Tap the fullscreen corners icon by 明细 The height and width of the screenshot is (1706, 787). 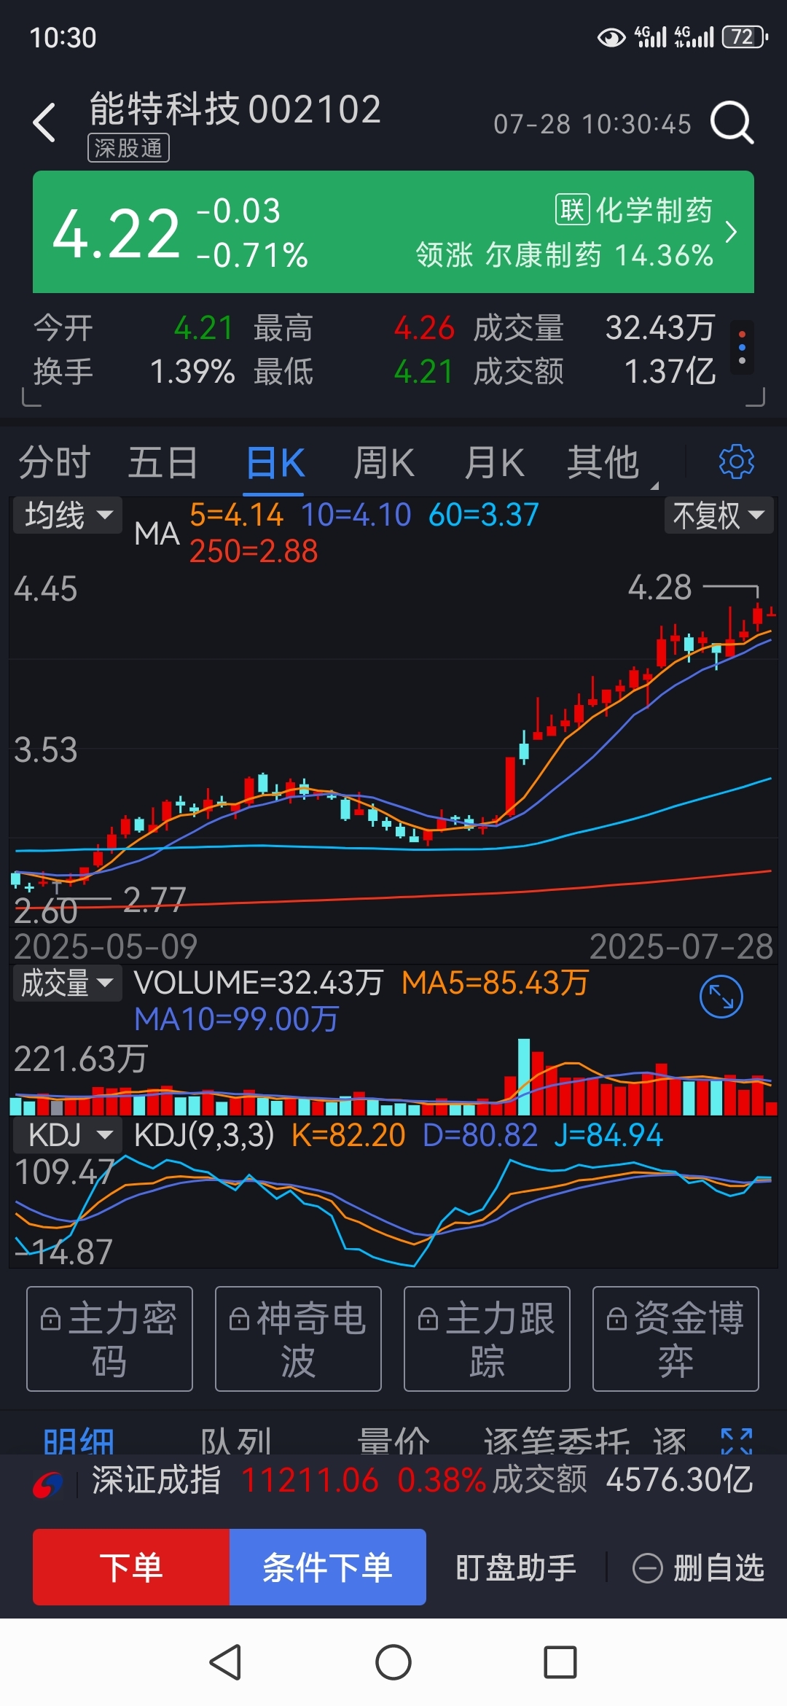[x=736, y=1441]
